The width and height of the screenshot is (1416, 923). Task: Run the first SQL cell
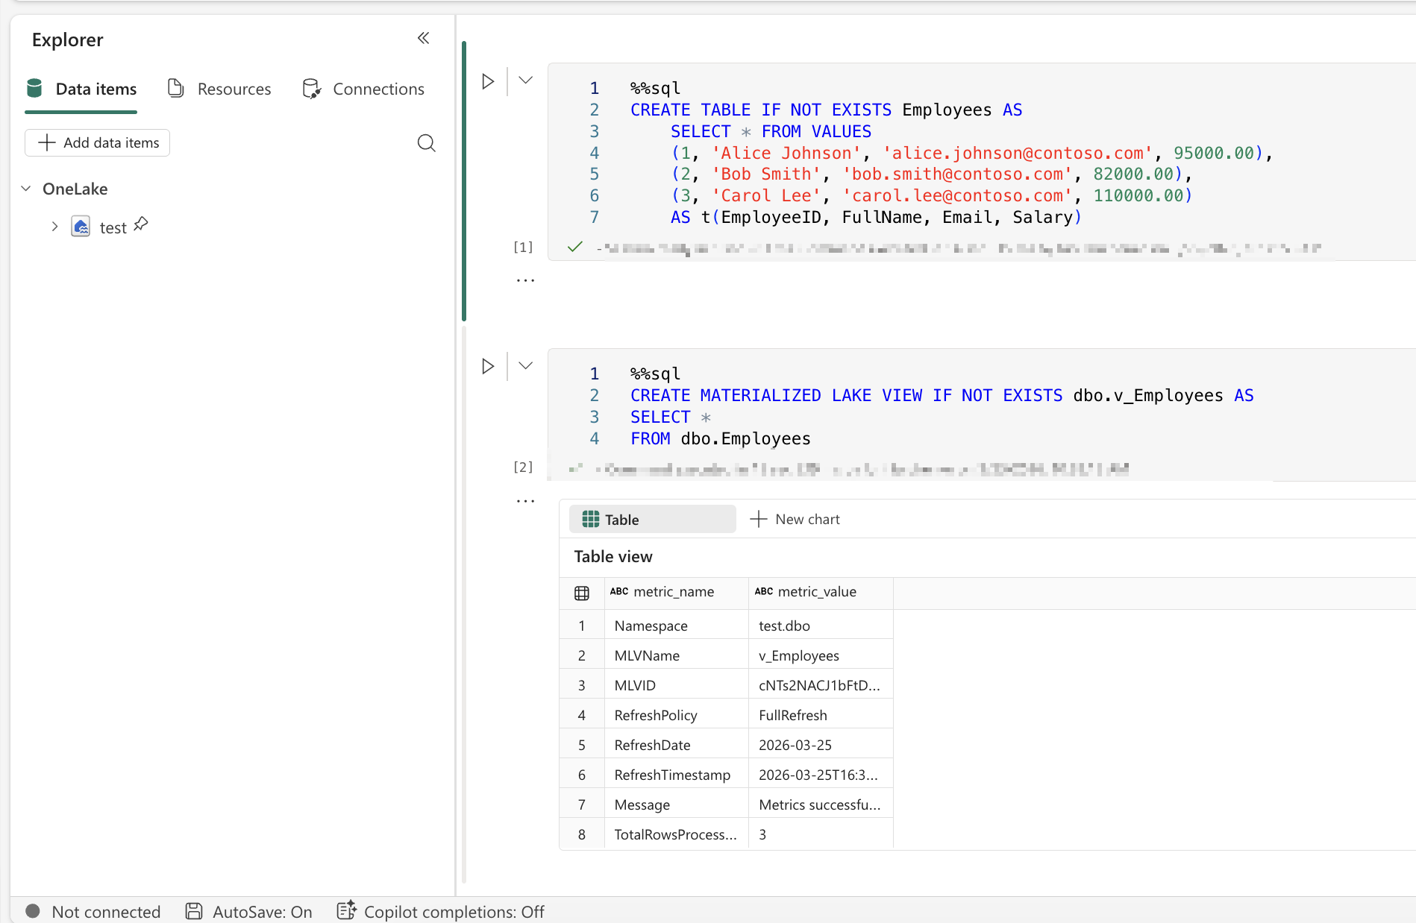[x=488, y=81]
